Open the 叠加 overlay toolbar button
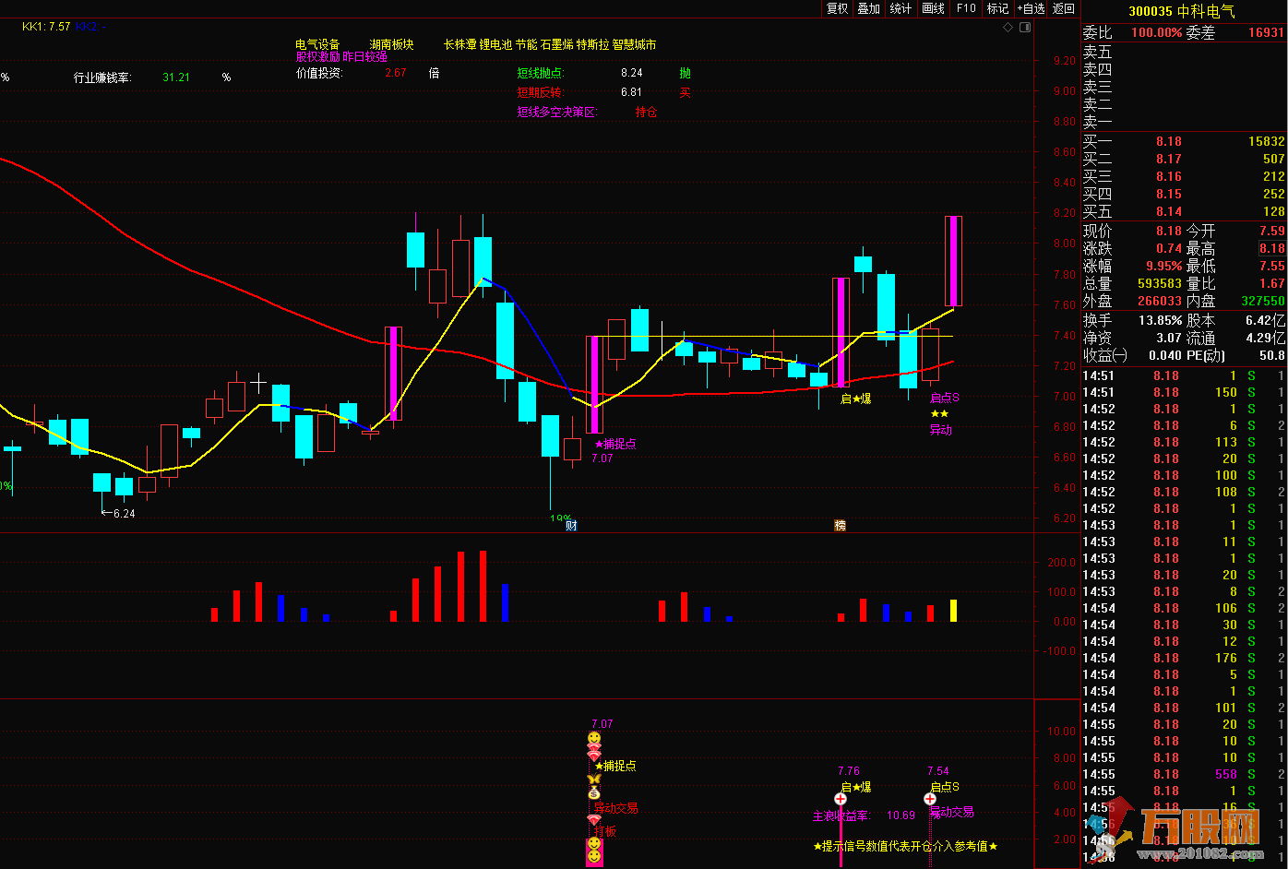The height and width of the screenshot is (869, 1288). (x=869, y=8)
